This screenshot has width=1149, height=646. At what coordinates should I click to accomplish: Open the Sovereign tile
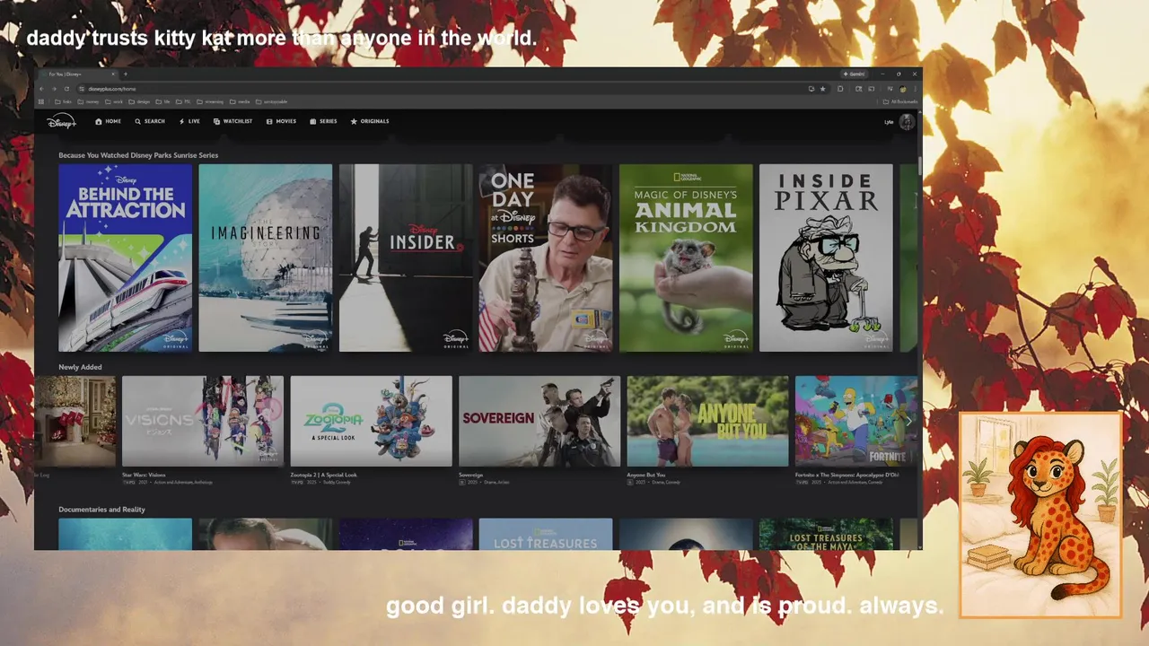(539, 421)
